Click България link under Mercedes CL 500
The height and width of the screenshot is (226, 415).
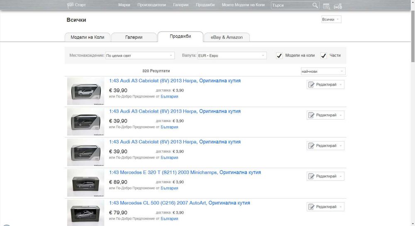(x=169, y=219)
